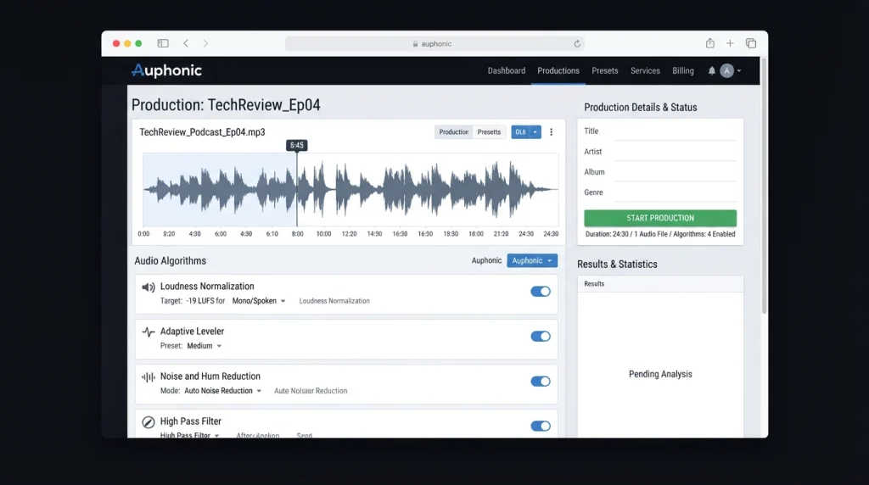Go to Dashboard
Viewport: 869px width, 485px height.
(x=507, y=71)
